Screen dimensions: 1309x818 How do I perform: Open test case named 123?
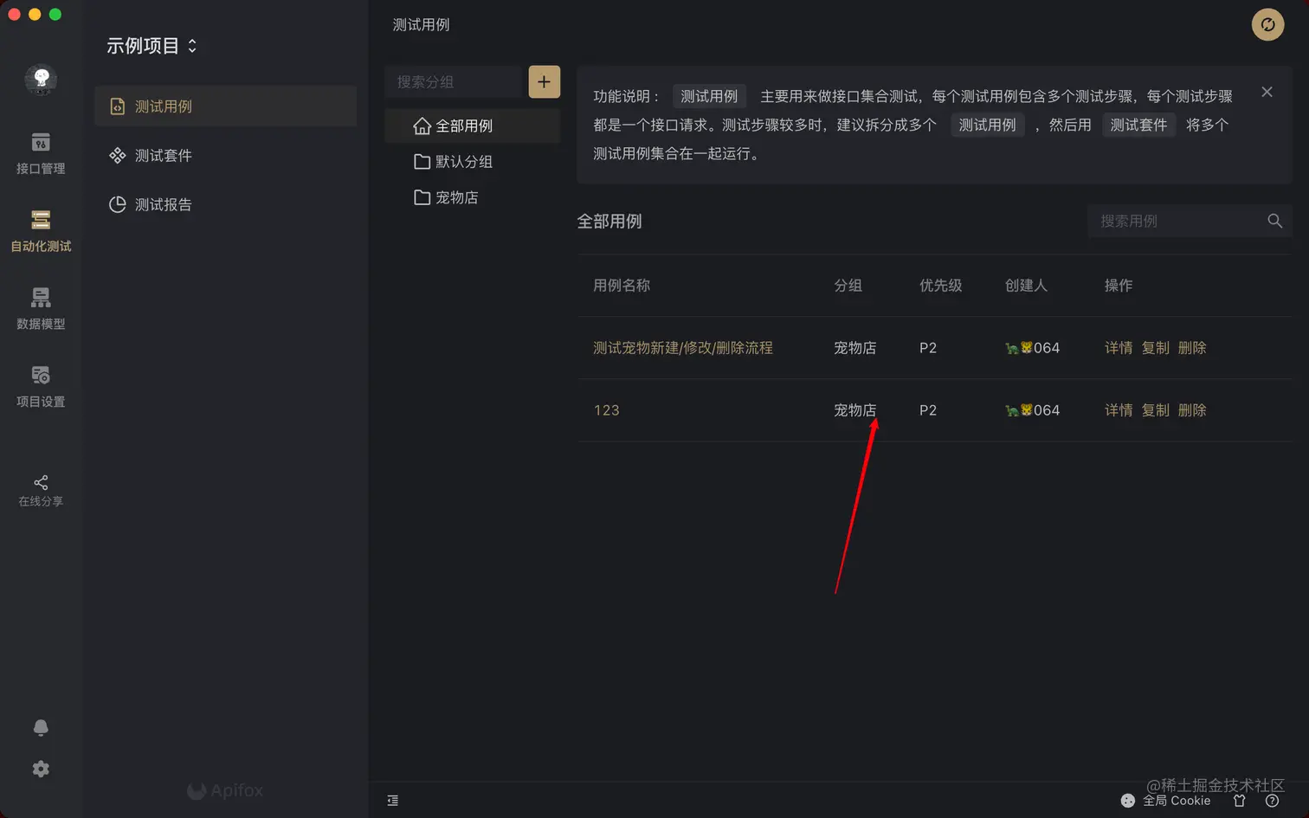point(607,410)
